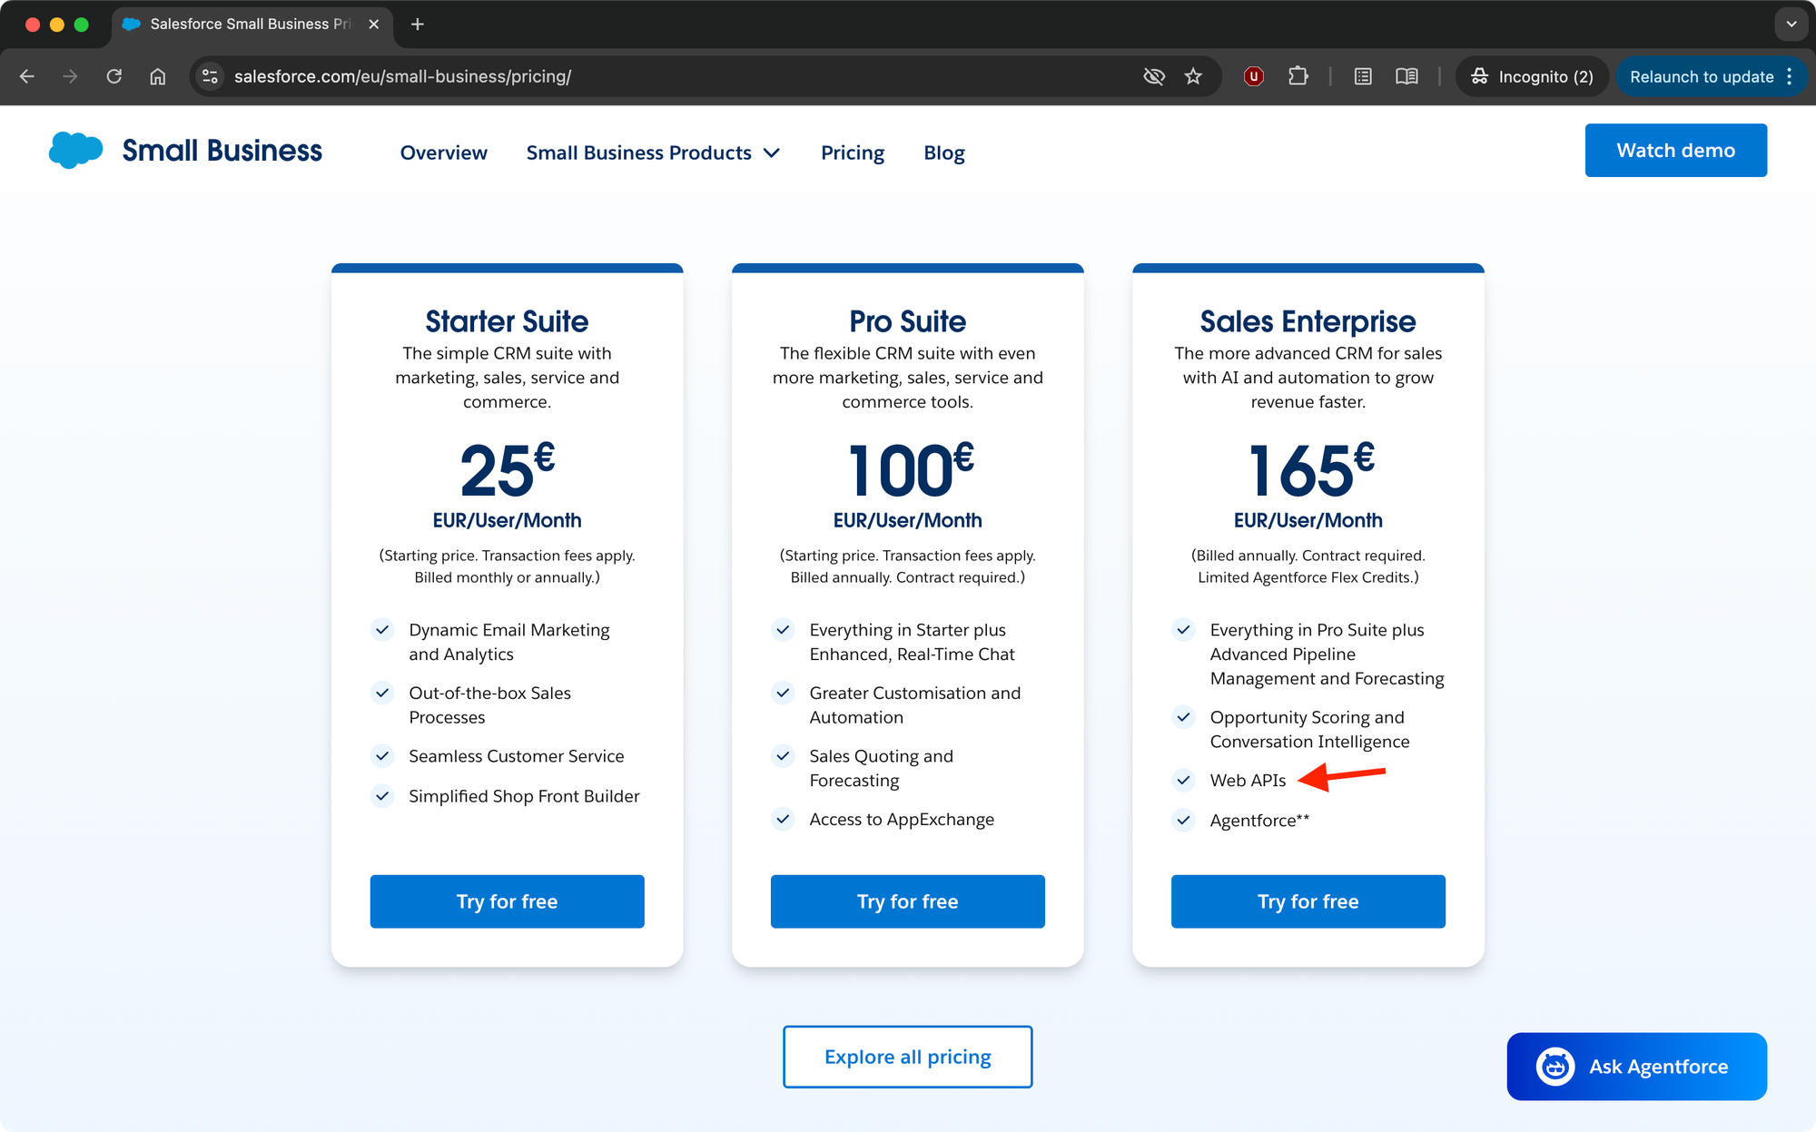Click the 100€ price text

coord(911,469)
